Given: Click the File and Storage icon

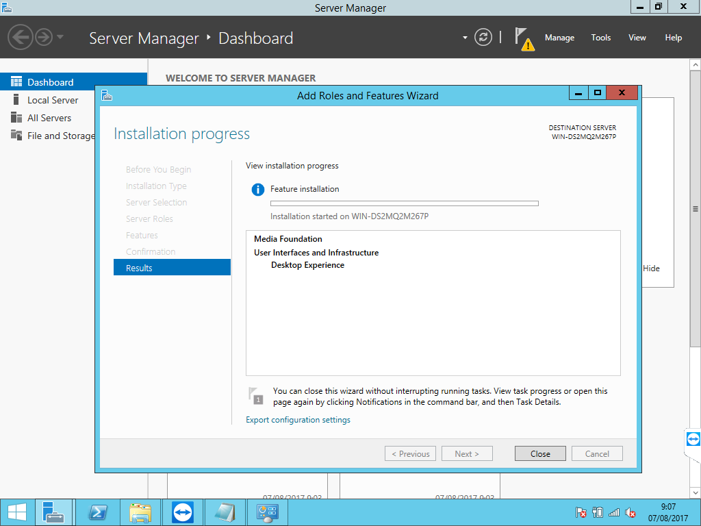Looking at the screenshot, I should (16, 135).
